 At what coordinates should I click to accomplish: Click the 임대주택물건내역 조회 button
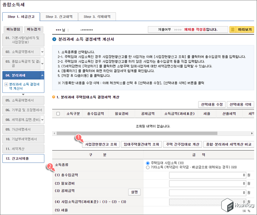(141, 144)
